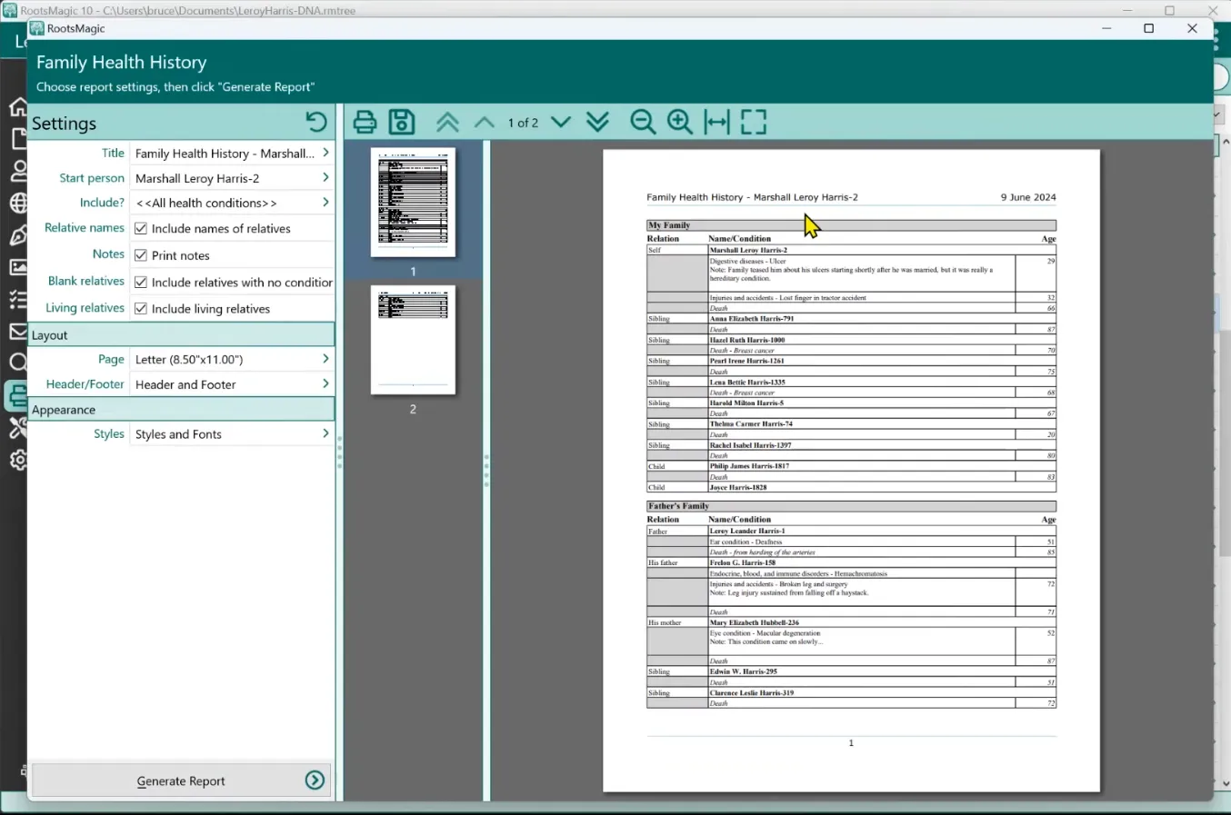Open the envelope icon in the sidebar
Viewport: 1231px width, 815px height.
coord(18,332)
